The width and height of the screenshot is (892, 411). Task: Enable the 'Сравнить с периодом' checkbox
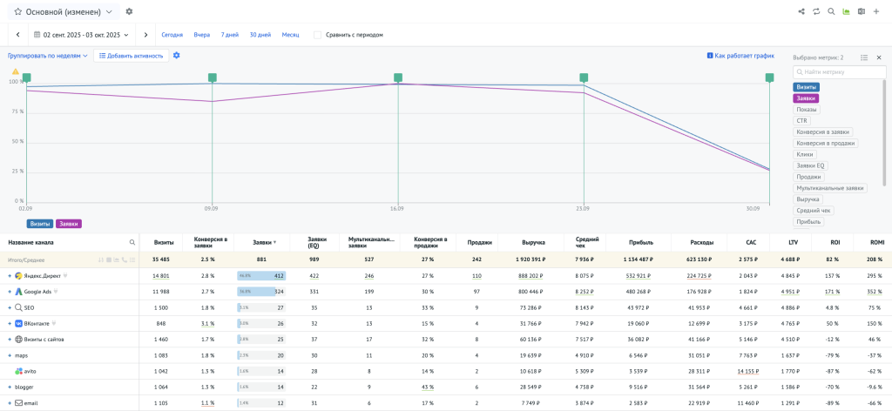[x=317, y=35]
